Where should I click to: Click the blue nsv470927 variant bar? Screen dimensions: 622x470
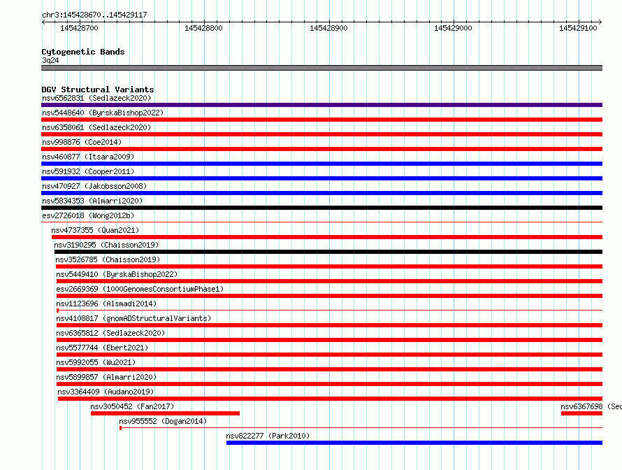pos(321,193)
